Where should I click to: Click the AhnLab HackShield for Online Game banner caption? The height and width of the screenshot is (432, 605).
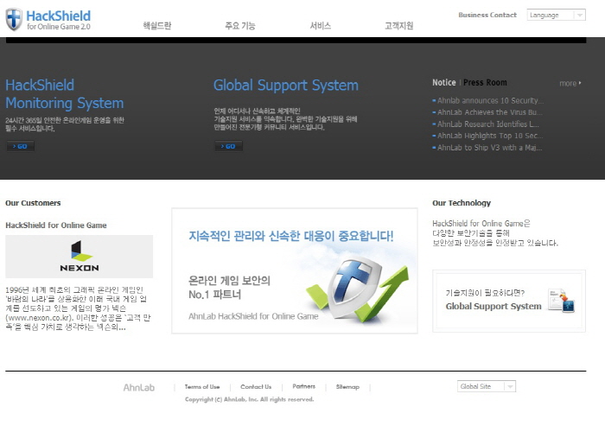[x=253, y=316]
